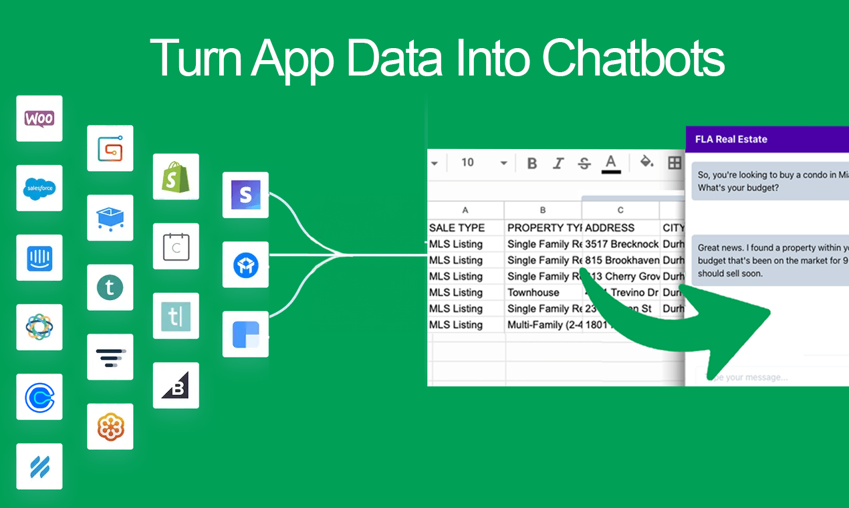Open the Shopify bag icon
Viewport: 849px width, 508px height.
[176, 176]
